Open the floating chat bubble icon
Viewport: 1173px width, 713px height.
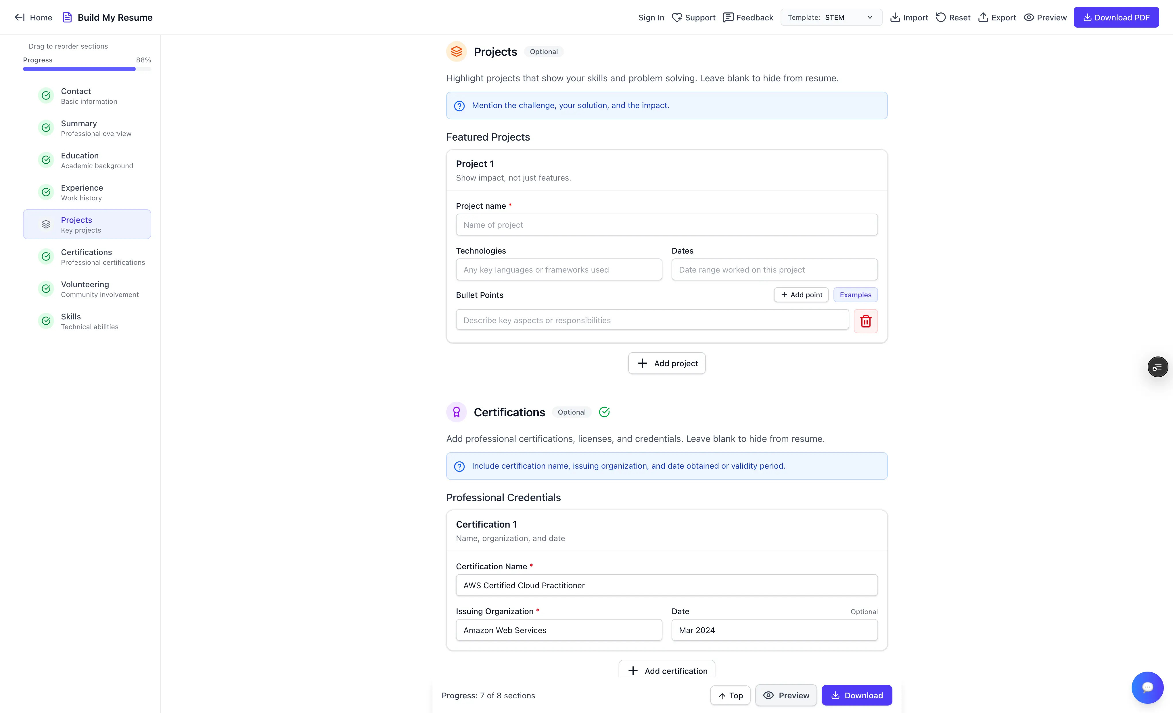click(1147, 687)
